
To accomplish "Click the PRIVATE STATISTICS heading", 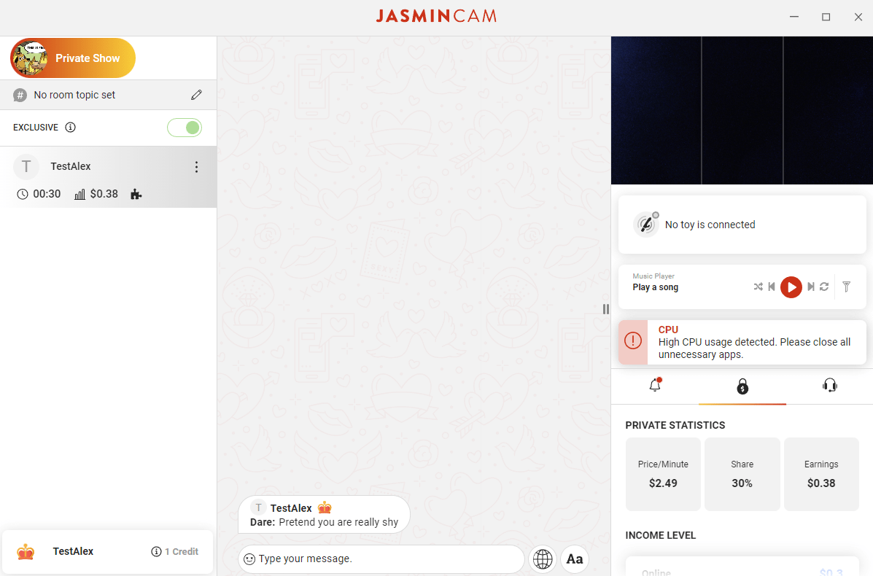I will coord(675,425).
